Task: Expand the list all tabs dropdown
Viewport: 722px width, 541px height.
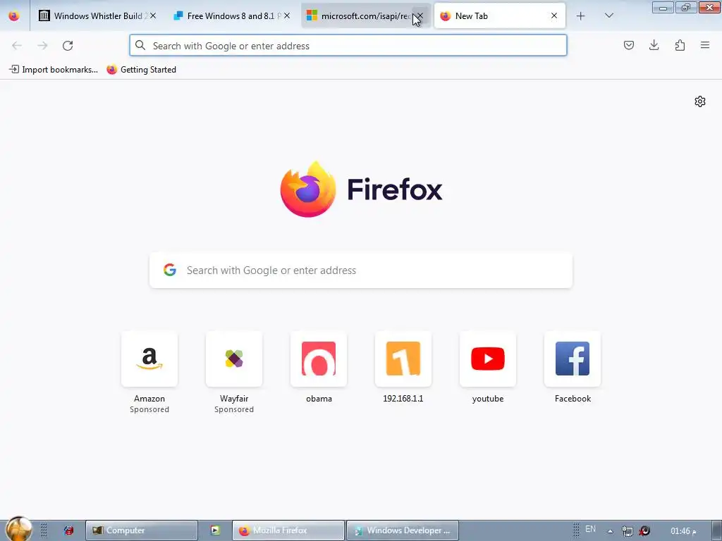Action: [608, 15]
